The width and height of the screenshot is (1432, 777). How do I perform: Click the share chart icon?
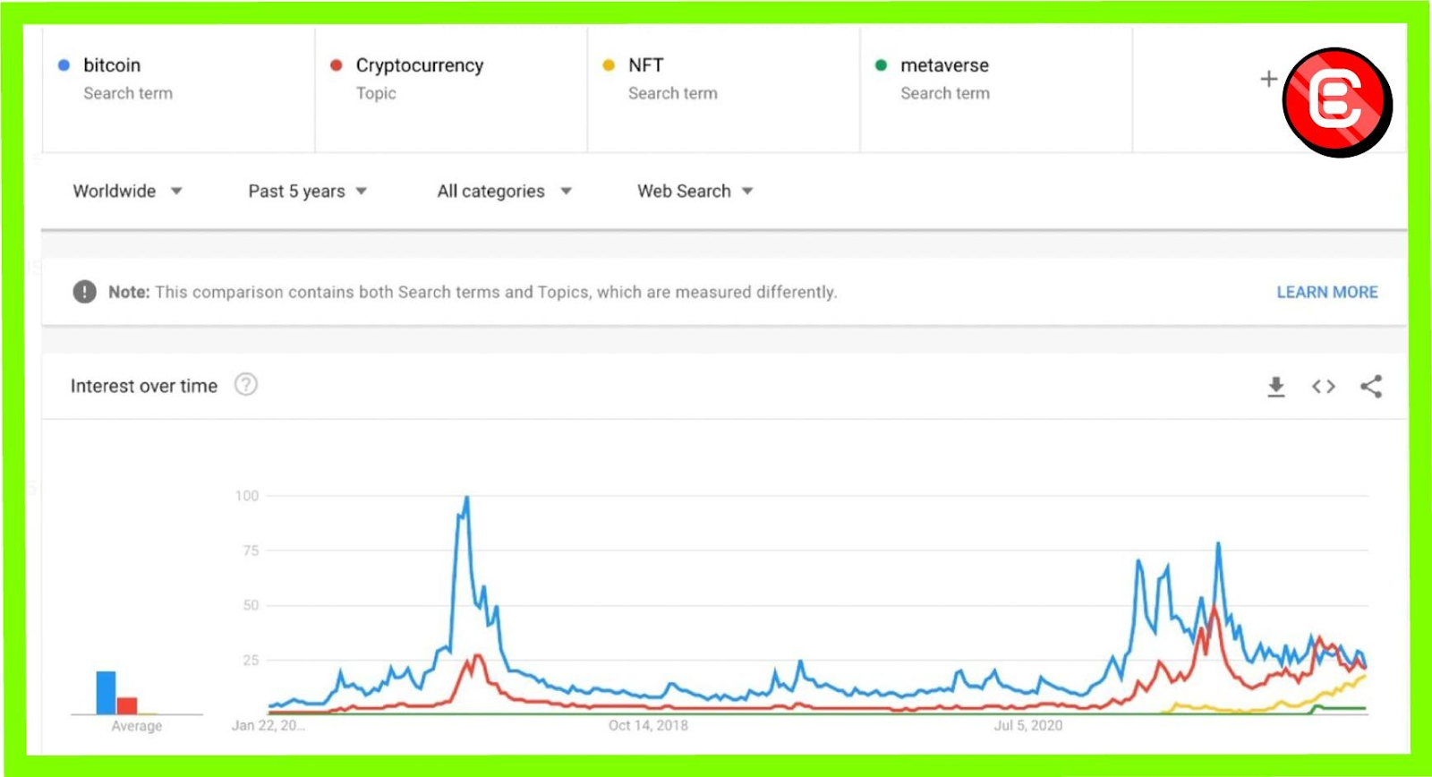[x=1370, y=387]
